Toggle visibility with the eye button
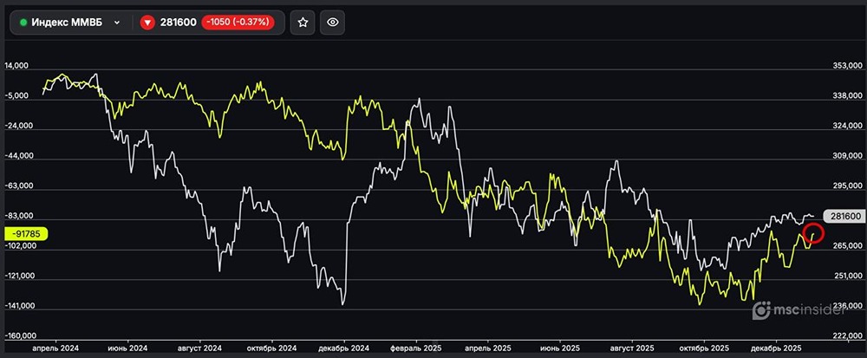Screen dimensions: 867x358 [332, 23]
